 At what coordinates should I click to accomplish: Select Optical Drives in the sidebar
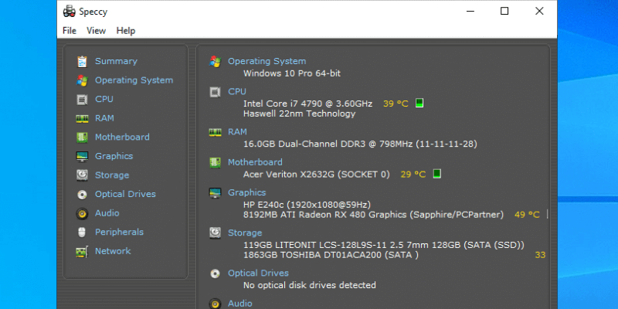(125, 194)
